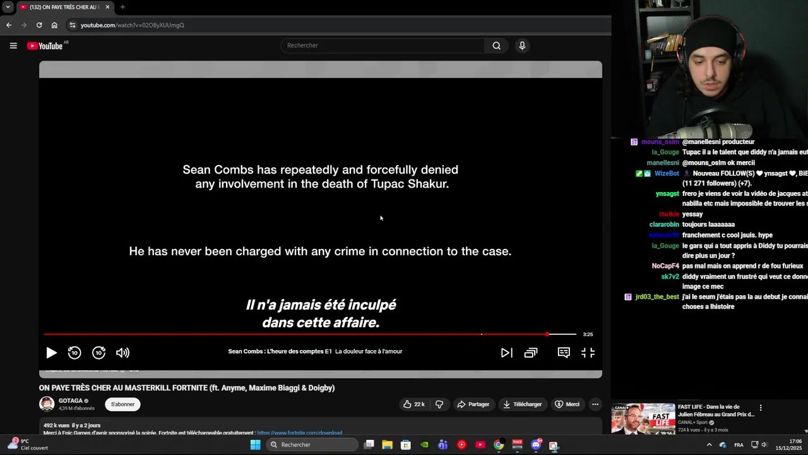Rewind 10 seconds in the player

74,353
